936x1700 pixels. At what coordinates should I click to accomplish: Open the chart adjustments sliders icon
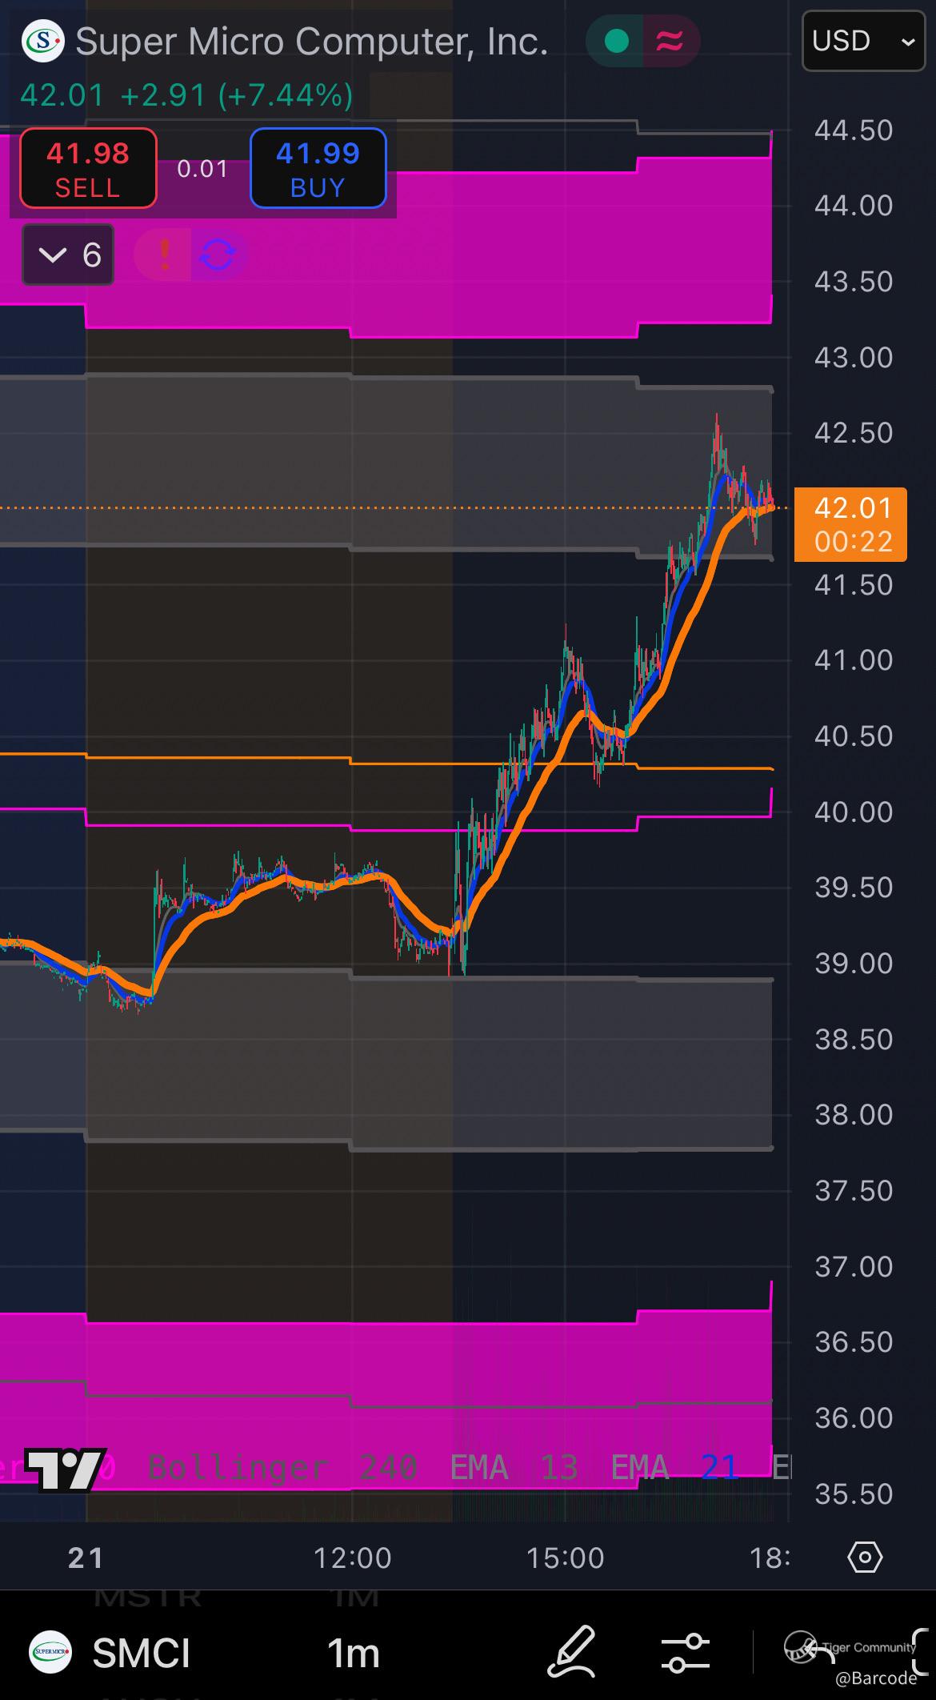(686, 1653)
